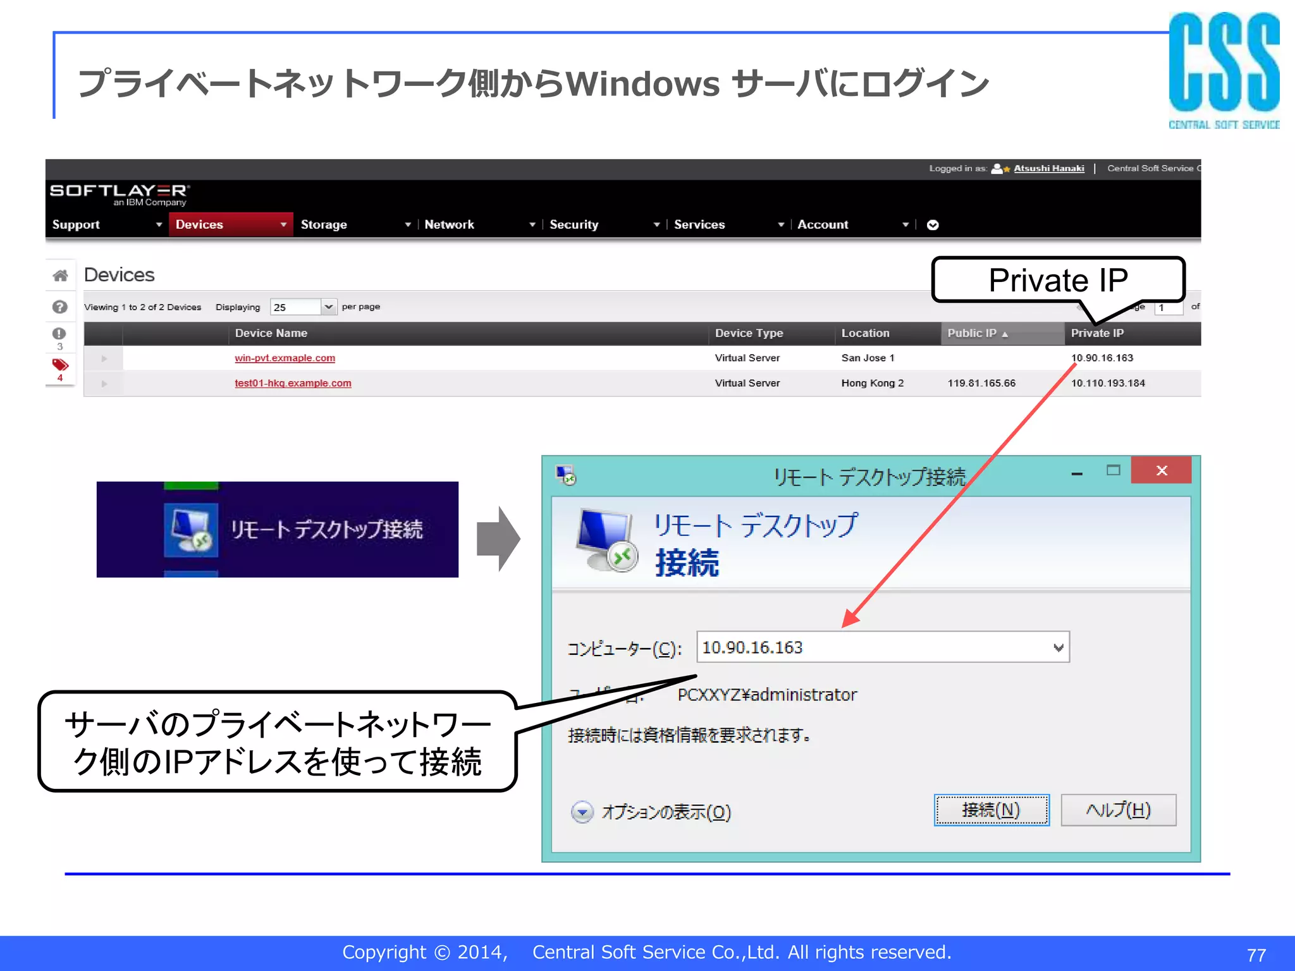Click the Hong Kong 2 location cell

coord(873,383)
